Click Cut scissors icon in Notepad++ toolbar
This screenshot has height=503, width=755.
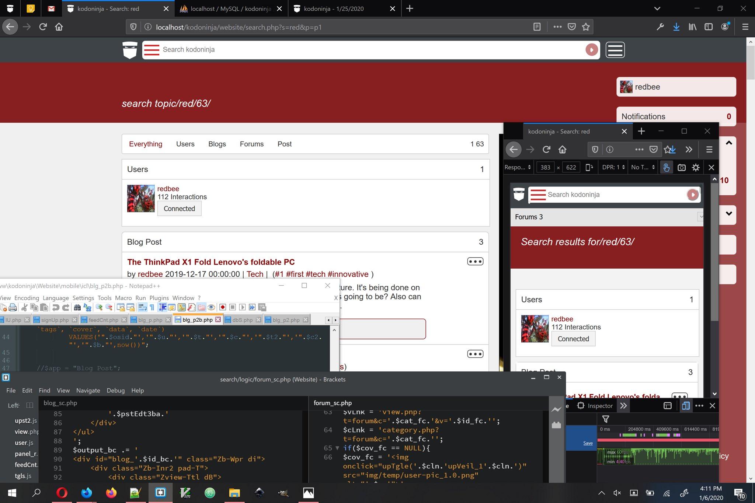(x=24, y=307)
